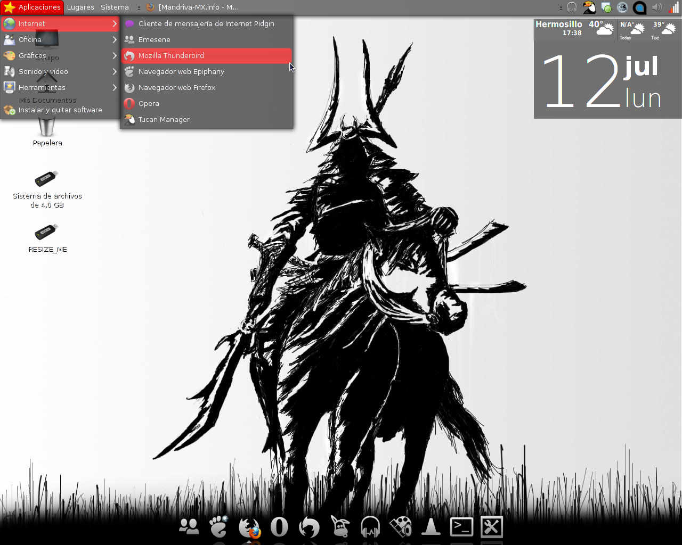
Task: Click the 12 jul lun date widget
Action: click(x=607, y=81)
